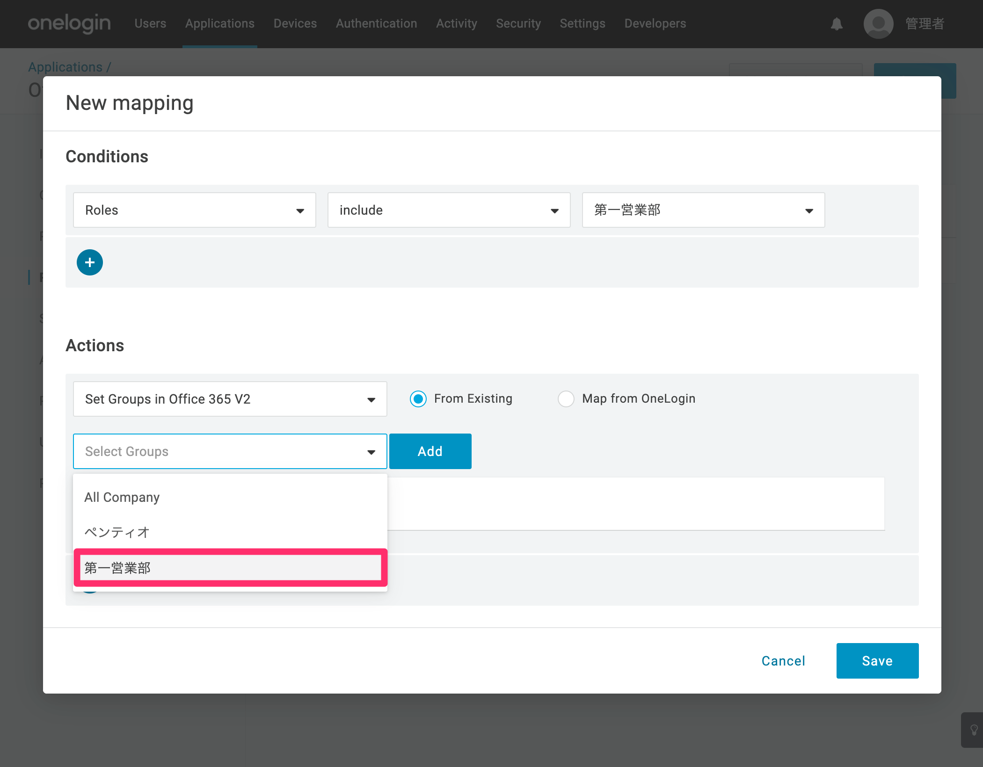This screenshot has height=767, width=983.
Task: Go to the Applications menu
Action: click(x=220, y=23)
